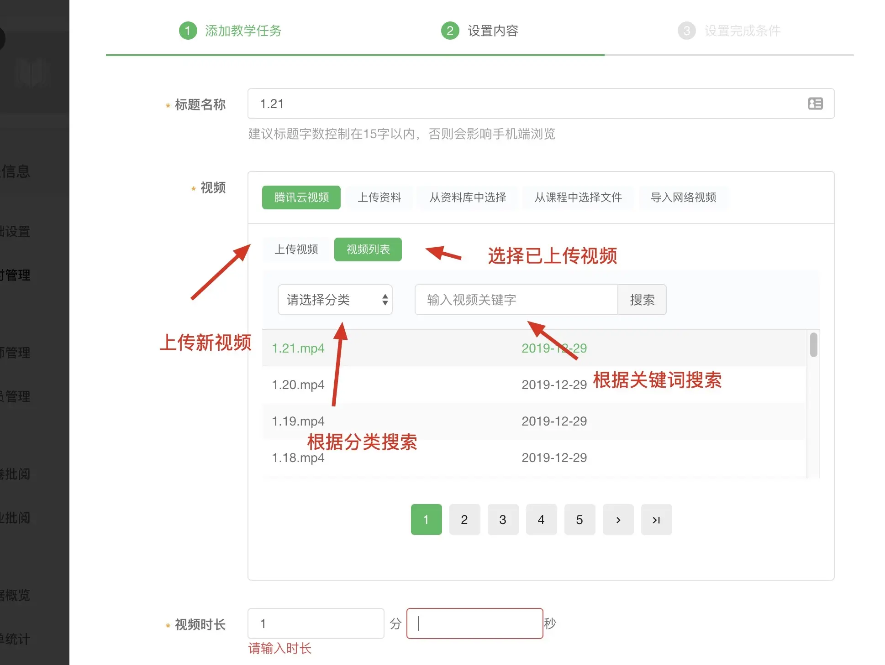
Task: Select the 腾讯云视频 tab
Action: pos(301,197)
